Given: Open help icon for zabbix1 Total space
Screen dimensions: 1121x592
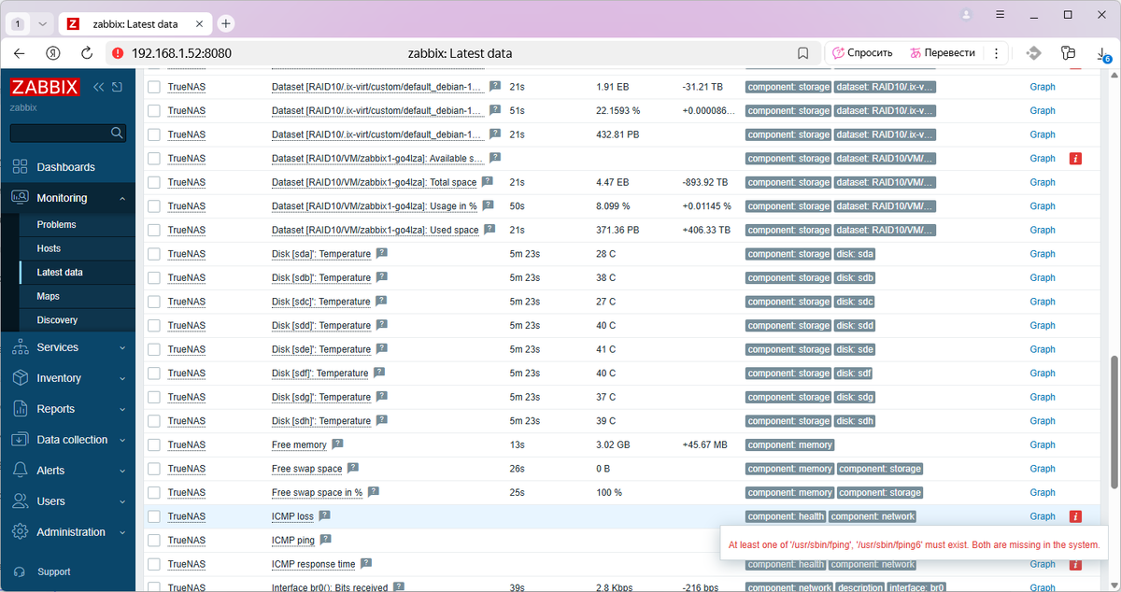Looking at the screenshot, I should pos(487,182).
